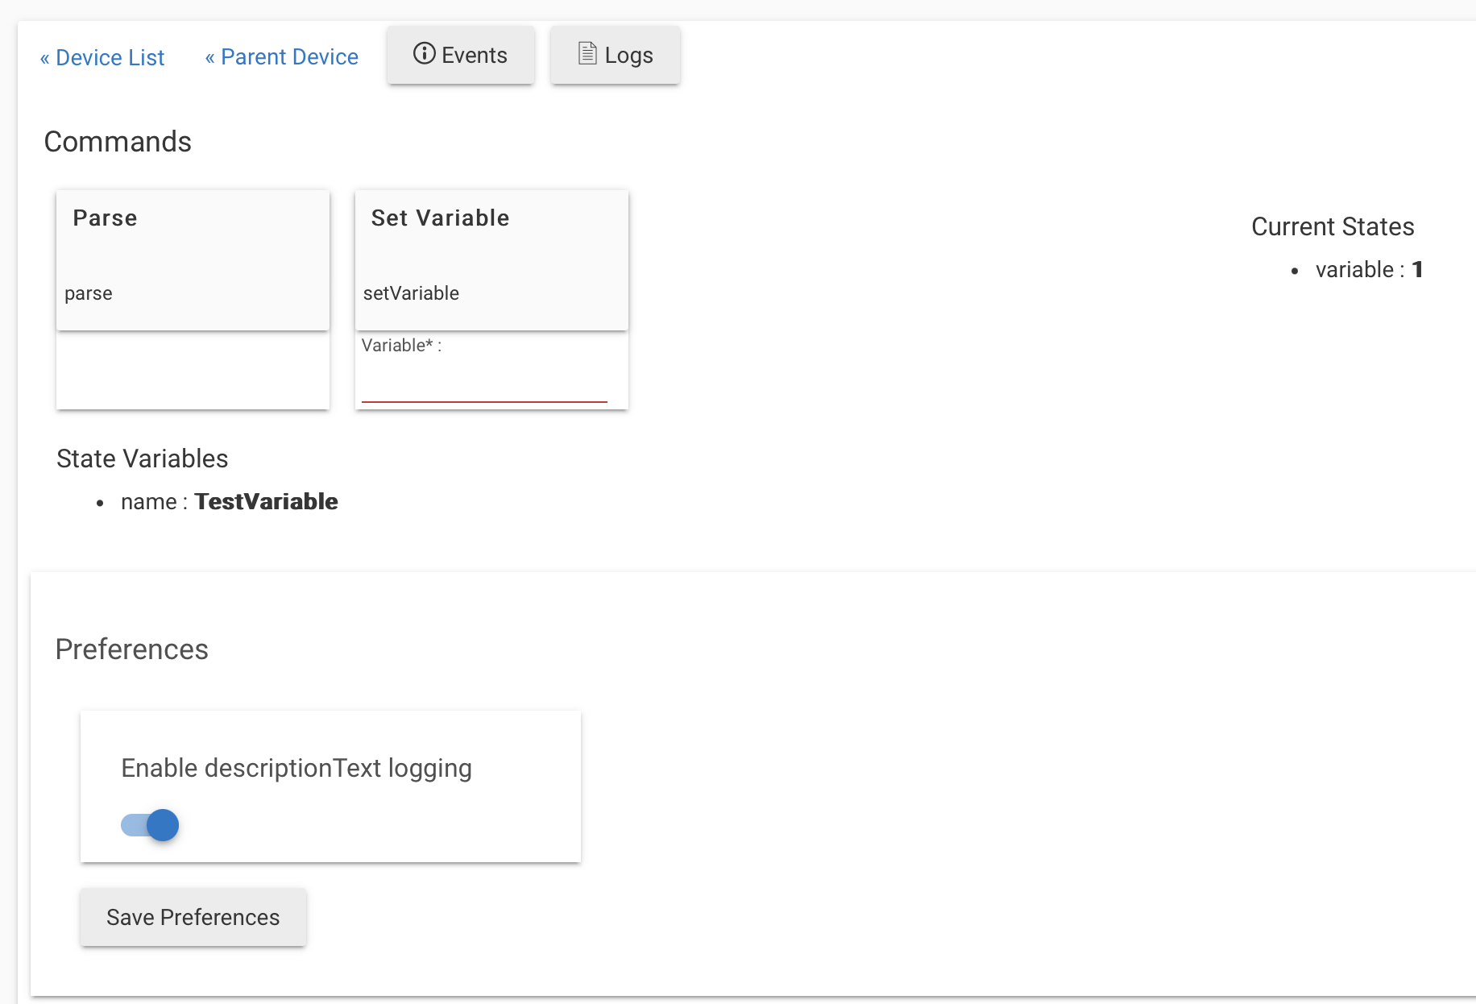Open the Logs page
Screen dimensions: 1476x1004
(x=616, y=55)
